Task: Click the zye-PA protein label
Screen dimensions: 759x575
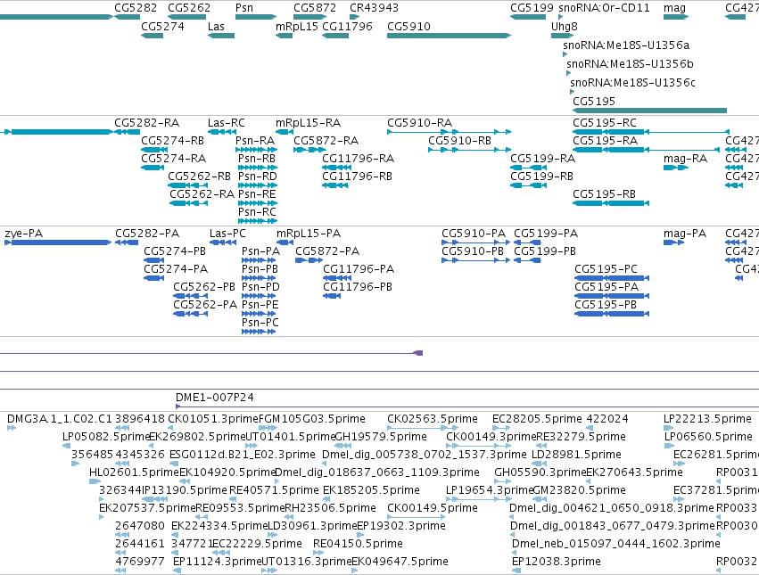Action: 24,234
